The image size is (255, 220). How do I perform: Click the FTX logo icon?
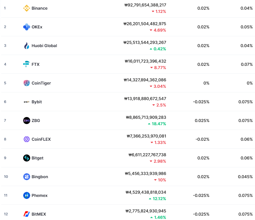[26, 64]
